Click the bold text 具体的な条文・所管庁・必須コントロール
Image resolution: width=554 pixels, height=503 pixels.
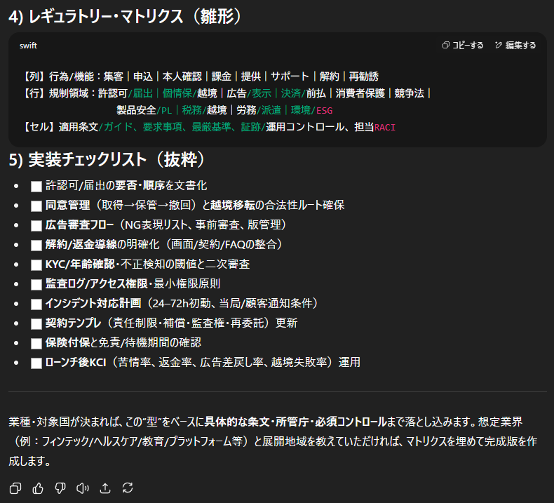tap(296, 422)
